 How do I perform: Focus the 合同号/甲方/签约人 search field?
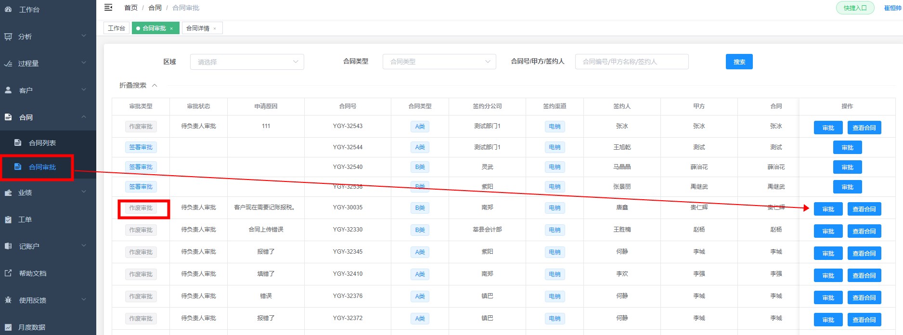(x=632, y=62)
